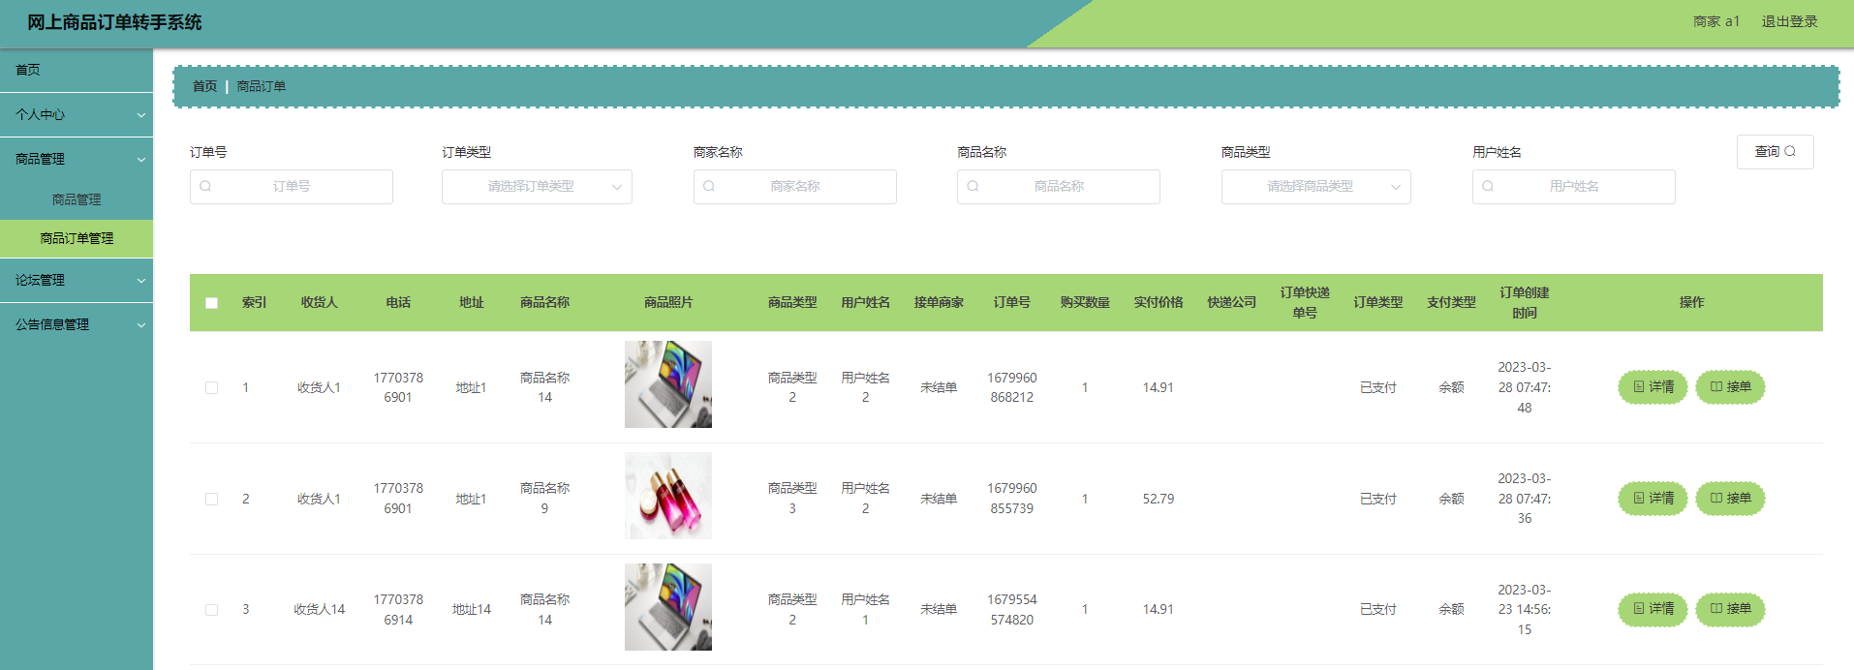The height and width of the screenshot is (670, 1854).
Task: Click the 实付价格 column header
Action: (1159, 303)
